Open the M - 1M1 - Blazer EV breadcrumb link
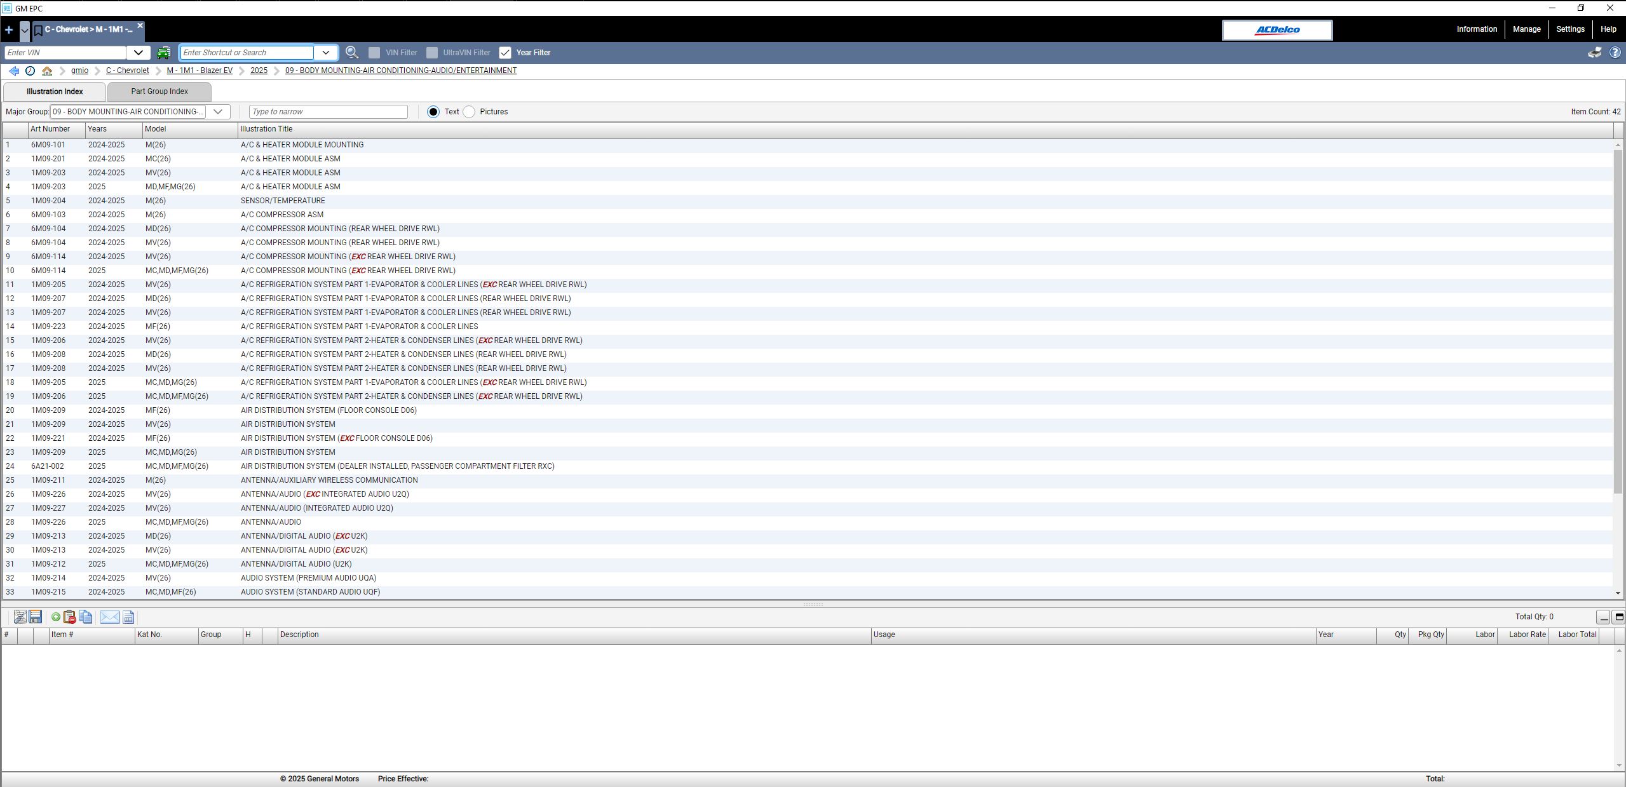1626x787 pixels. 199,71
